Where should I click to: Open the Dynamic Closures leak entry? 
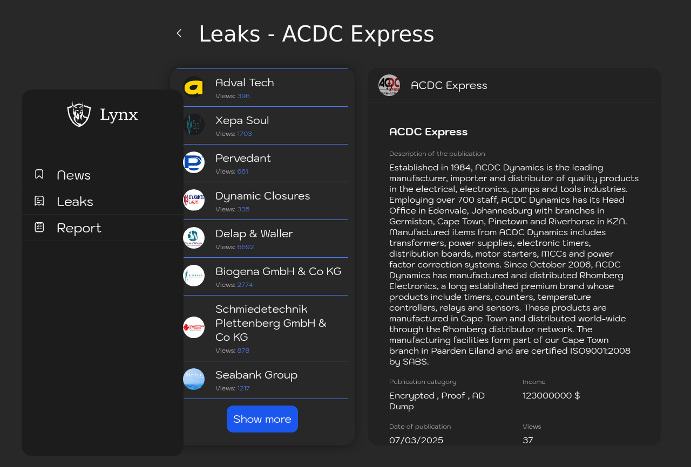[x=262, y=201]
